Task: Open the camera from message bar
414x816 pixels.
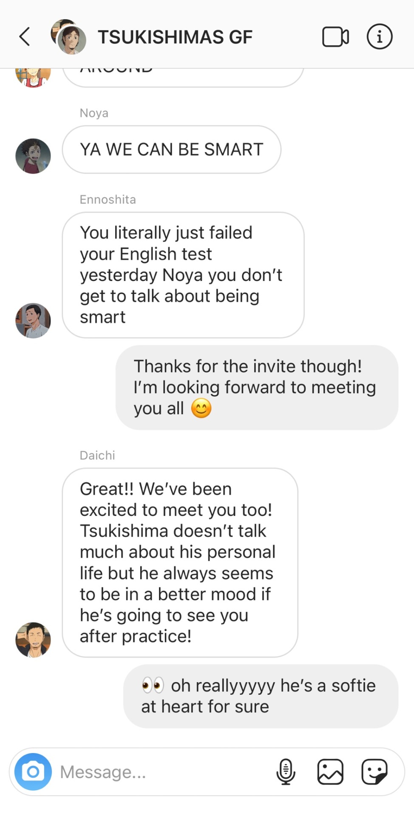Action: click(33, 771)
